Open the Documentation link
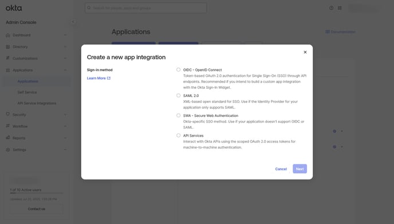The height and width of the screenshot is (224, 394). (340, 32)
